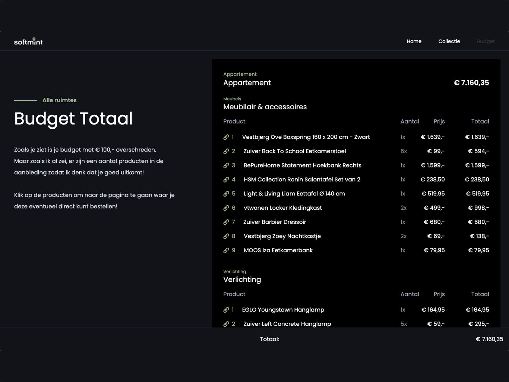Select the Budget nav item
The height and width of the screenshot is (382, 509).
coord(486,41)
